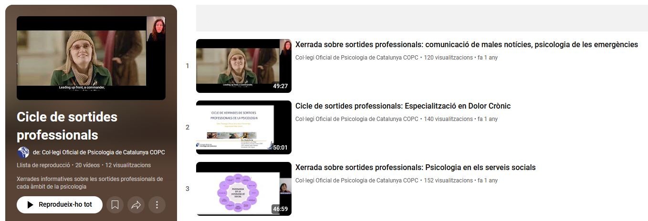The image size is (648, 221).
Task: Open Psicologia en els serveis socials title
Action: click(x=416, y=168)
